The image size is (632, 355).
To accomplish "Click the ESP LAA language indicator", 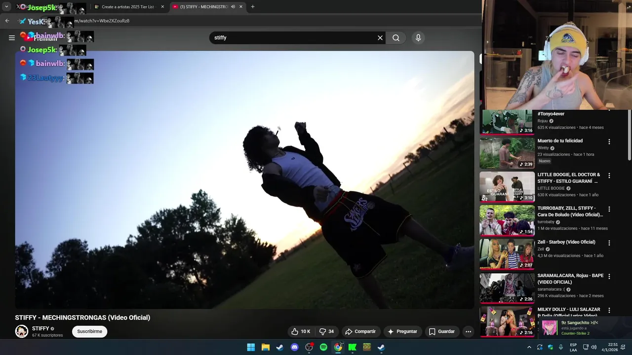I will click(573, 347).
